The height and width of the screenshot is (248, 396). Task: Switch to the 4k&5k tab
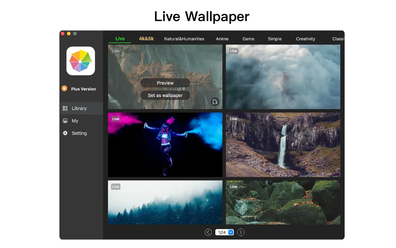point(146,39)
